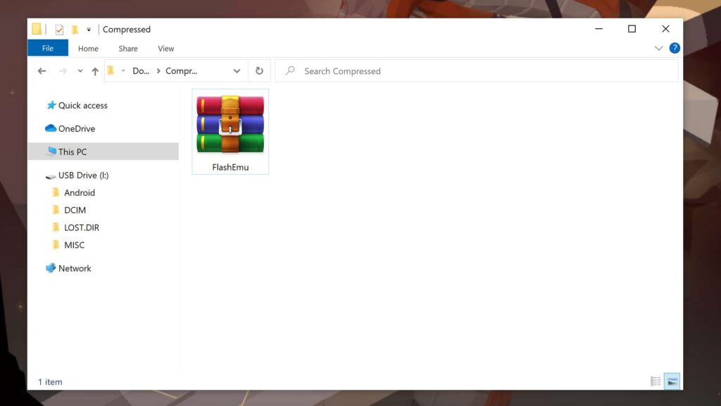Screen dimensions: 721x406
Task: Switch to Details view layout
Action: point(656,381)
